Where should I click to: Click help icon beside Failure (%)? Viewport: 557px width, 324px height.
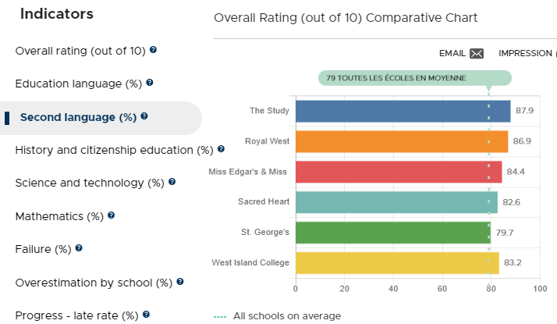point(79,248)
